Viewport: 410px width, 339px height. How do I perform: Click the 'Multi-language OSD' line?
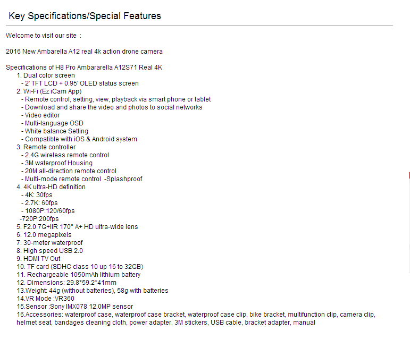pos(52,123)
